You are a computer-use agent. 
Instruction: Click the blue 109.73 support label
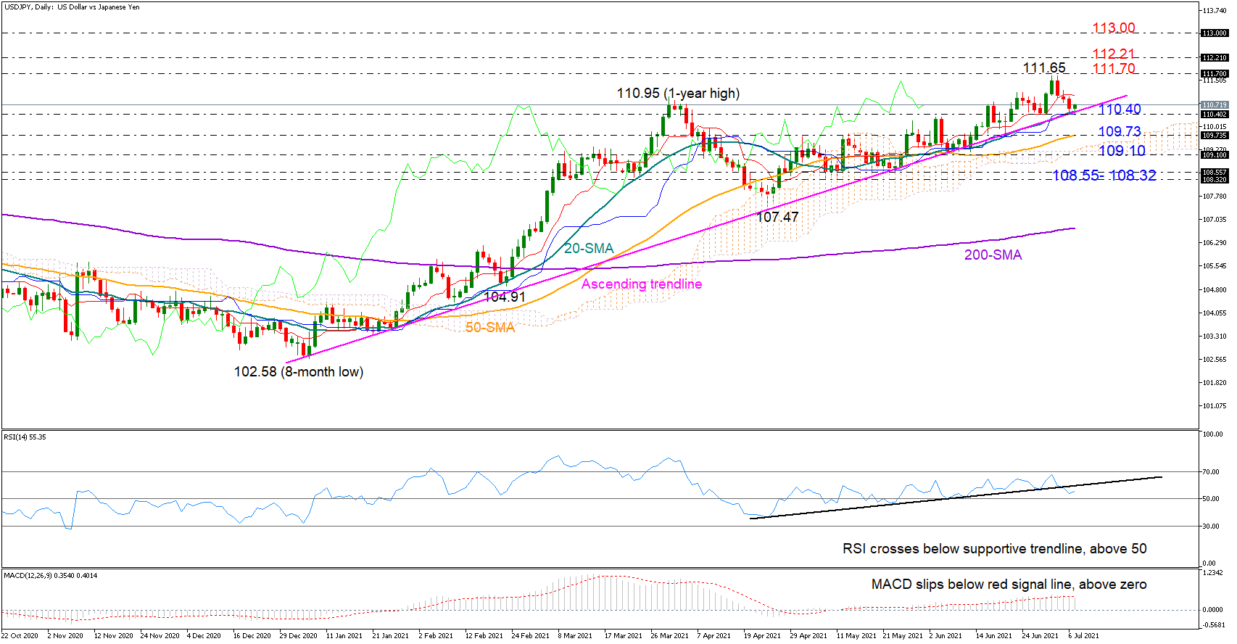point(1120,132)
